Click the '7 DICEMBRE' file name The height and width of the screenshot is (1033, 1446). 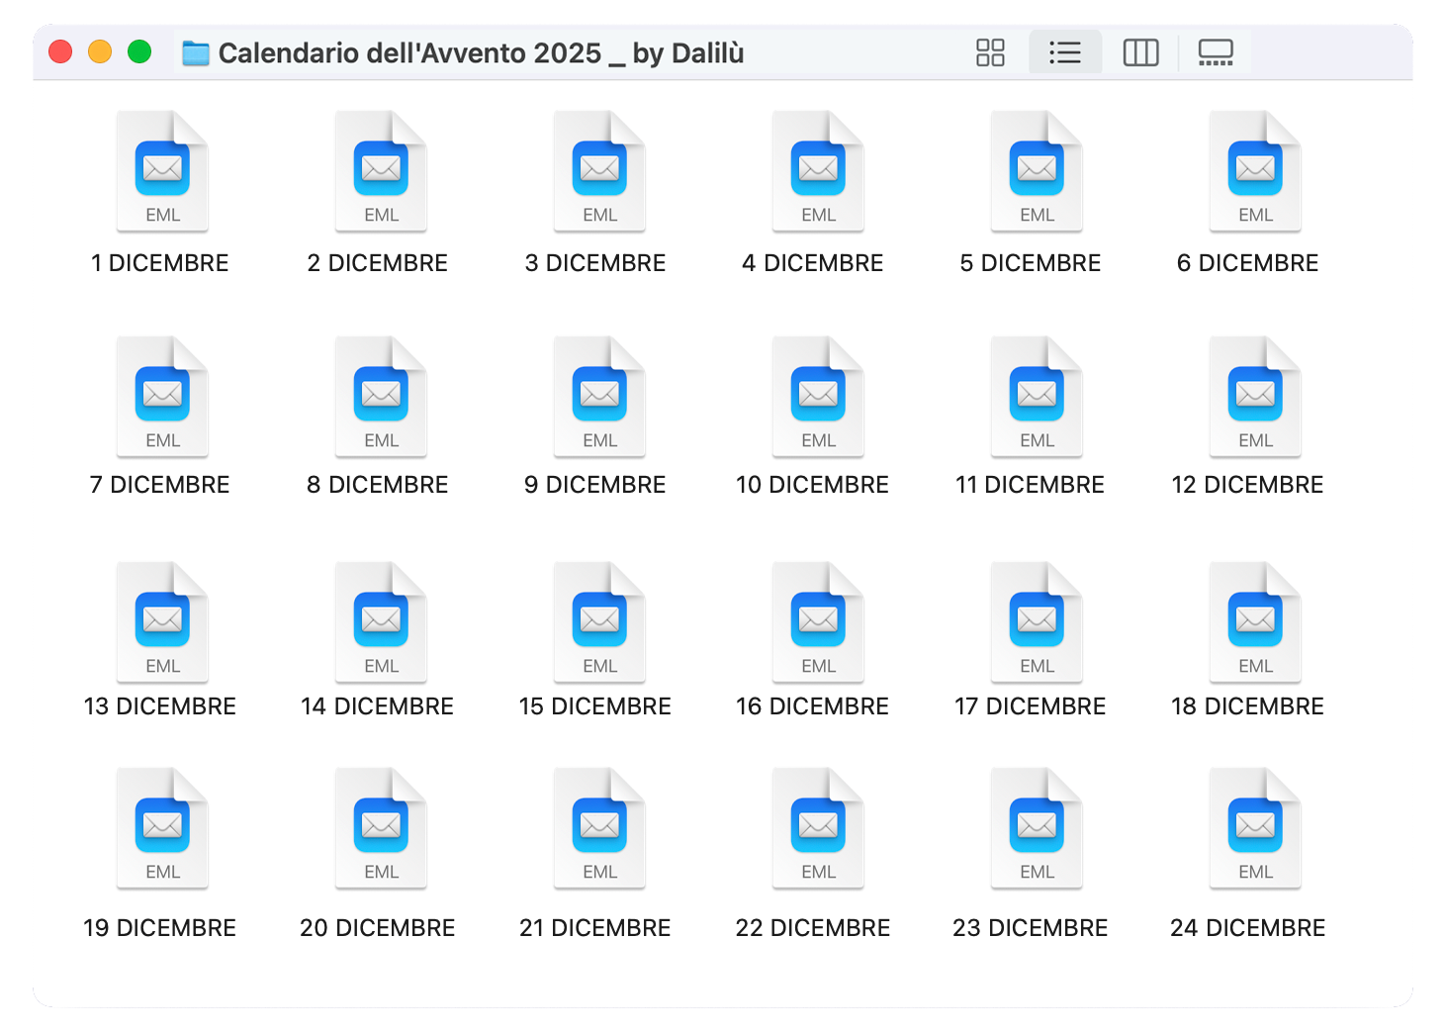click(x=160, y=485)
